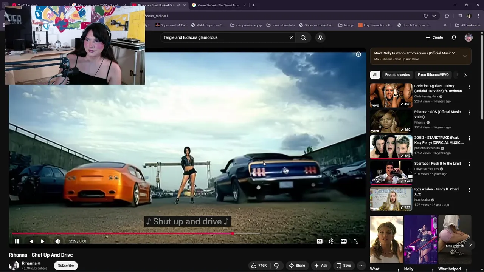Open Chrome media control icon
This screenshot has width=484, height=272.
(460, 16)
